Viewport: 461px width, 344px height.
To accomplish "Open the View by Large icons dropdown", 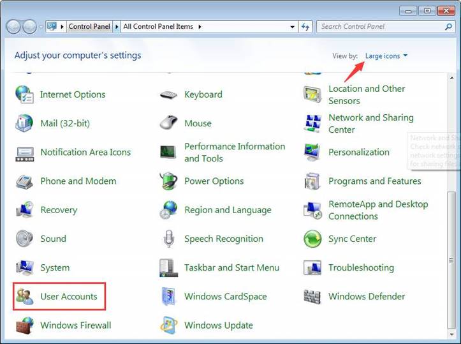I will coord(386,56).
